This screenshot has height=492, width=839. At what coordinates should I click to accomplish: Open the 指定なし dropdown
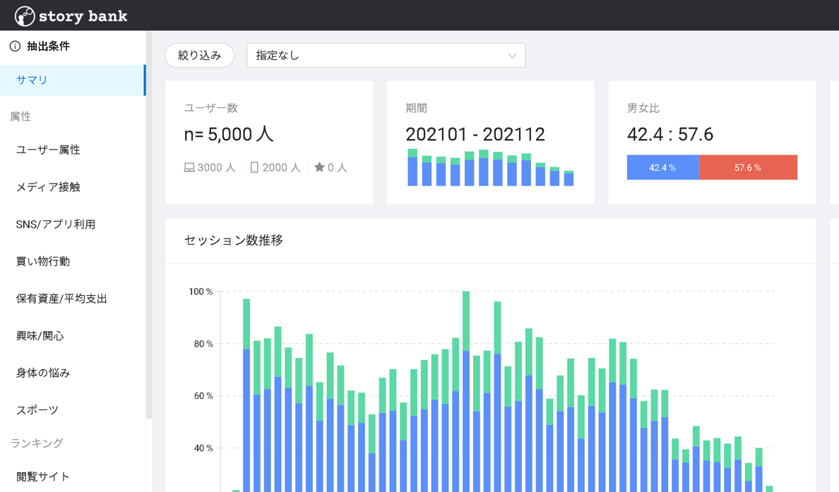[x=386, y=56]
